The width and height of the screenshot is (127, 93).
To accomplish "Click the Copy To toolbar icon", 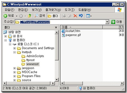I will (70, 16).
